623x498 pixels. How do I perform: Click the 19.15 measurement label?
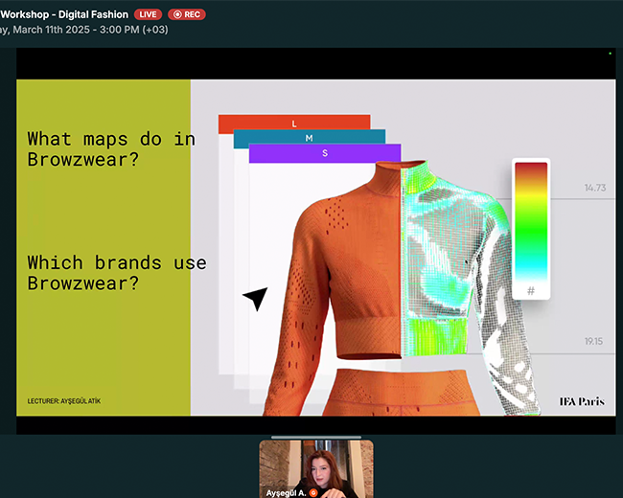click(593, 341)
